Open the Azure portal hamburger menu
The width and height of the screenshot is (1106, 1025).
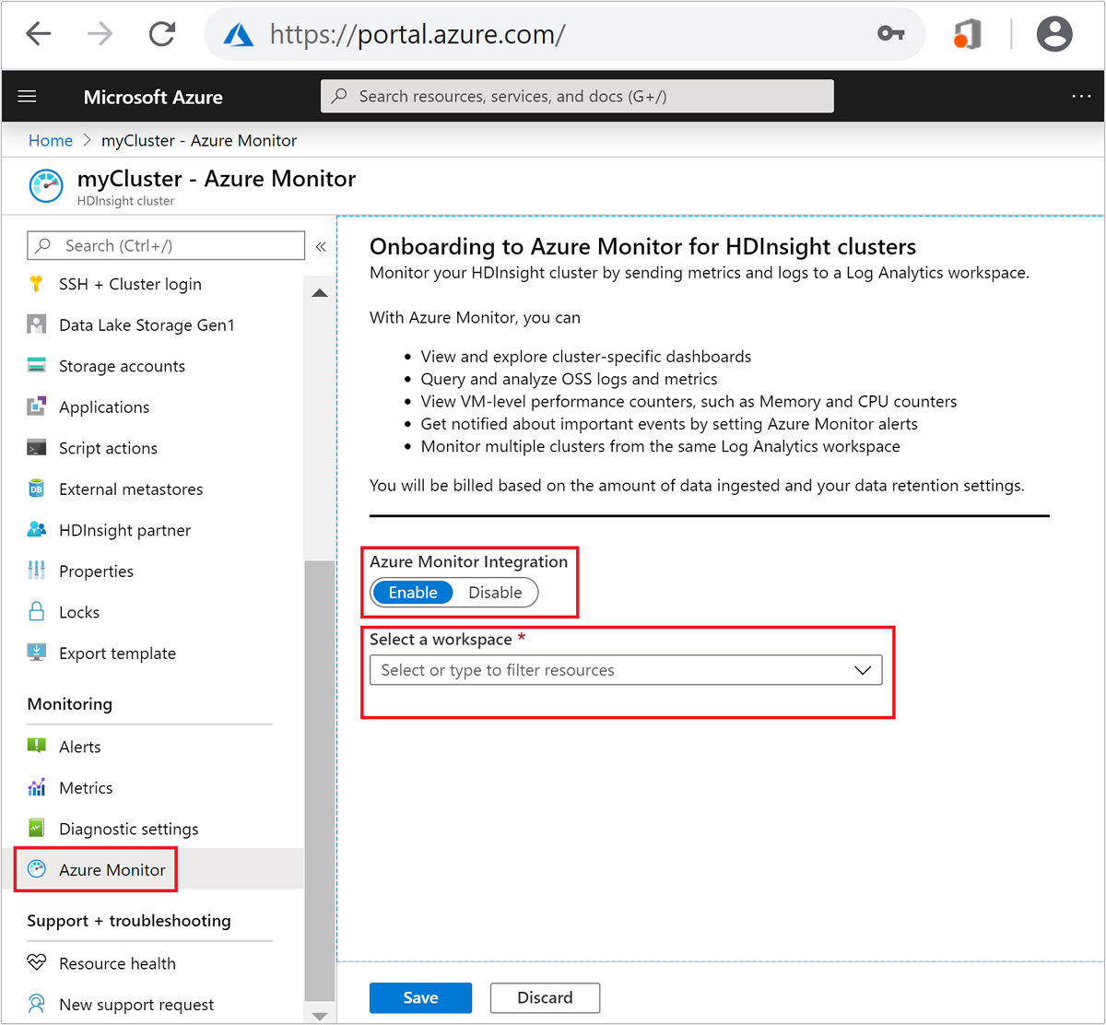pyautogui.click(x=28, y=97)
